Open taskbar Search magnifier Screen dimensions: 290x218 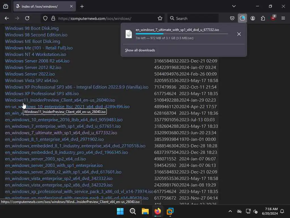click(133, 211)
